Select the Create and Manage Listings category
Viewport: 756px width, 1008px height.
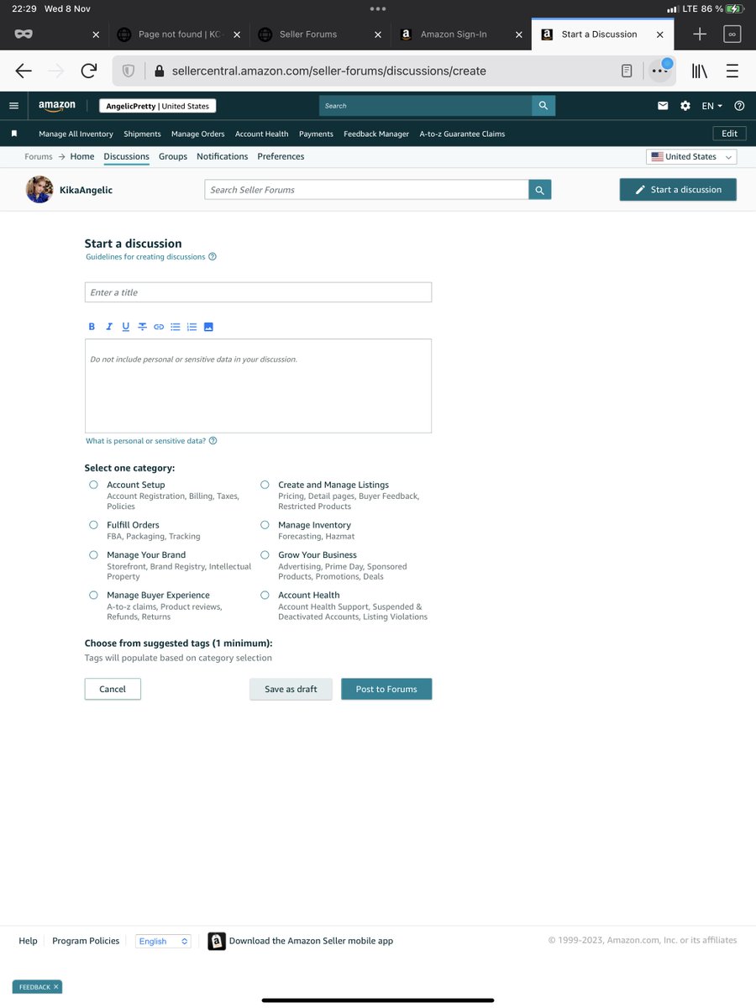click(265, 485)
